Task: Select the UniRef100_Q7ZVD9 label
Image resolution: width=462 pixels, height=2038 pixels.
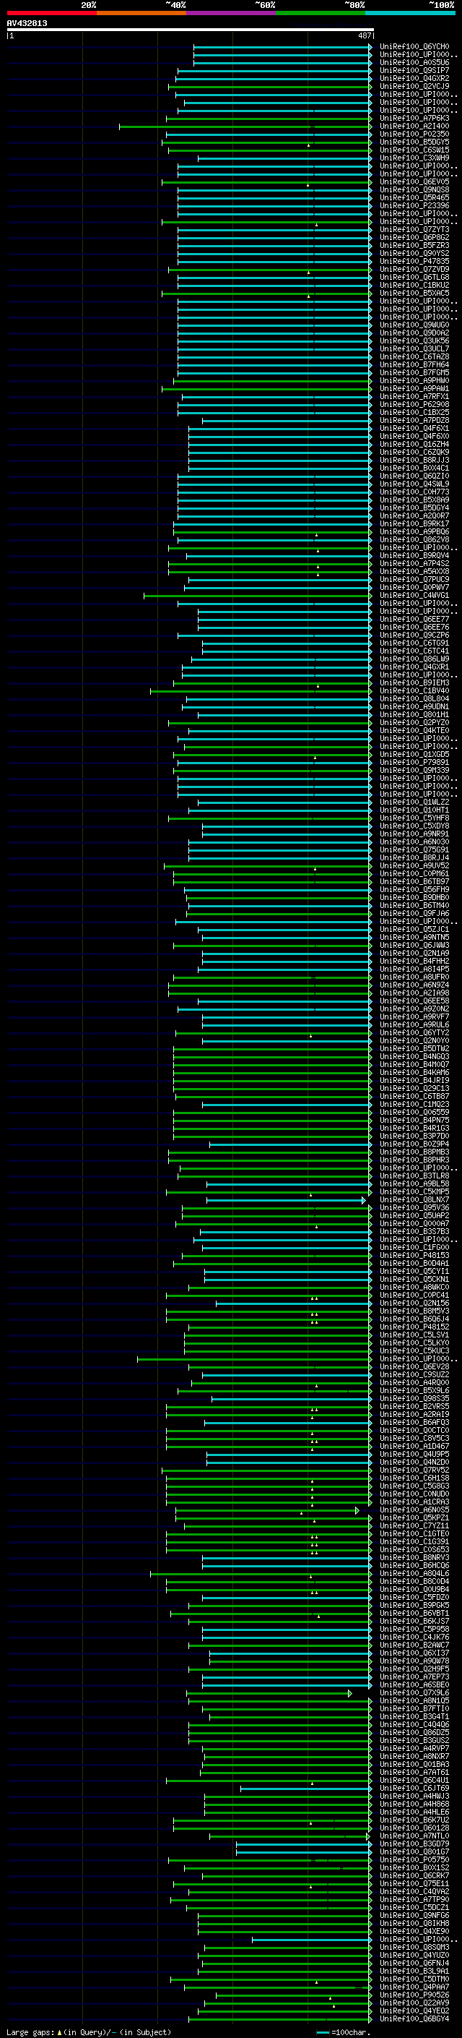Action: click(414, 269)
